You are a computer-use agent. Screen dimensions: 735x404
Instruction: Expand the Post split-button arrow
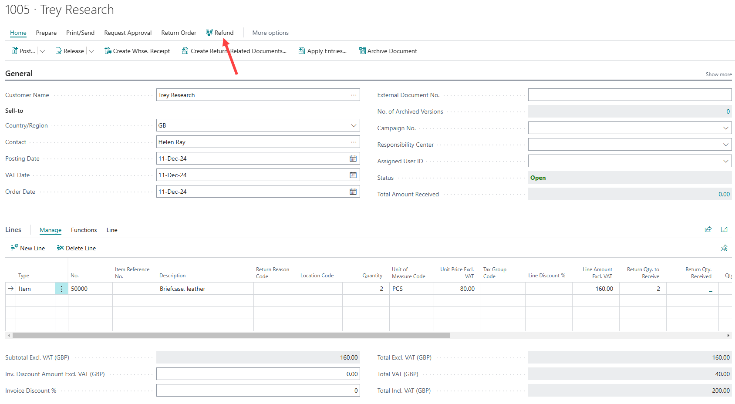click(42, 51)
